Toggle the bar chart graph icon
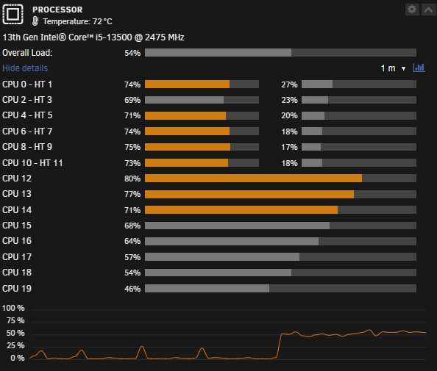 point(419,68)
